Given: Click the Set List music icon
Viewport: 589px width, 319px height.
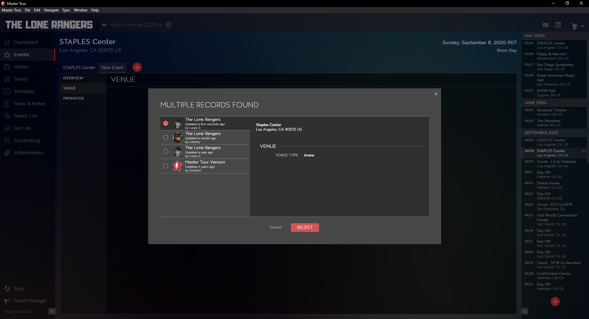Looking at the screenshot, I should (7, 128).
